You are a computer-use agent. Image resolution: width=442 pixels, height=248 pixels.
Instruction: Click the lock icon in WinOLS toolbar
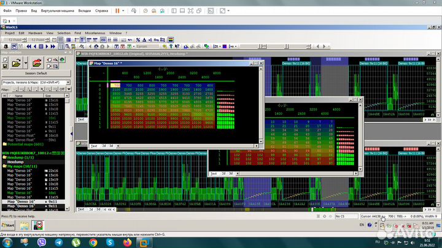[x=6, y=47]
